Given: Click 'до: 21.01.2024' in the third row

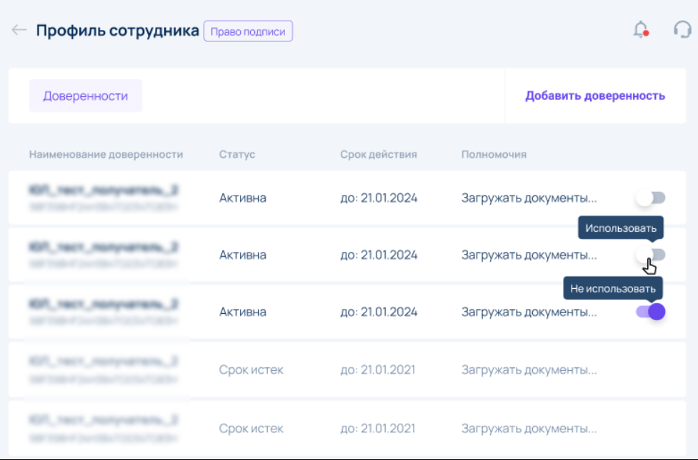Looking at the screenshot, I should [x=379, y=312].
